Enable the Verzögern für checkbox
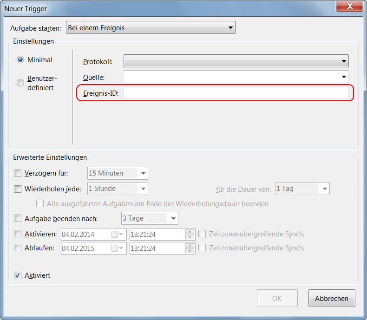This screenshot has height=320, width=367. pos(18,173)
